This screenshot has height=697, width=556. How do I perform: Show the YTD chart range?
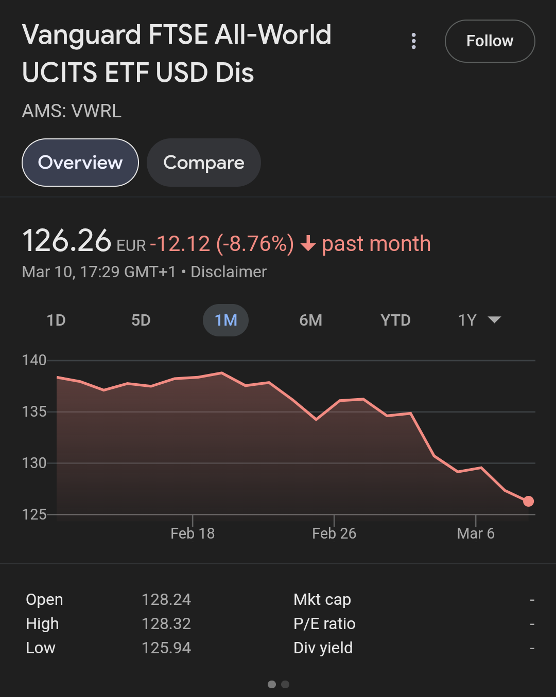point(395,320)
